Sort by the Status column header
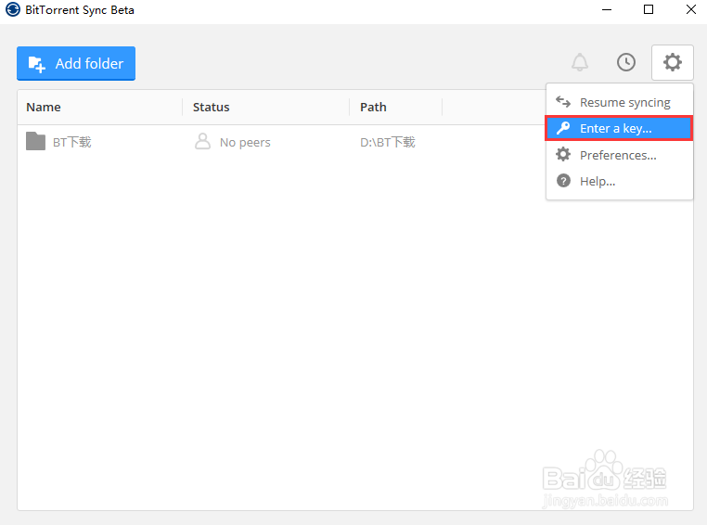This screenshot has height=525, width=707. pyautogui.click(x=211, y=108)
